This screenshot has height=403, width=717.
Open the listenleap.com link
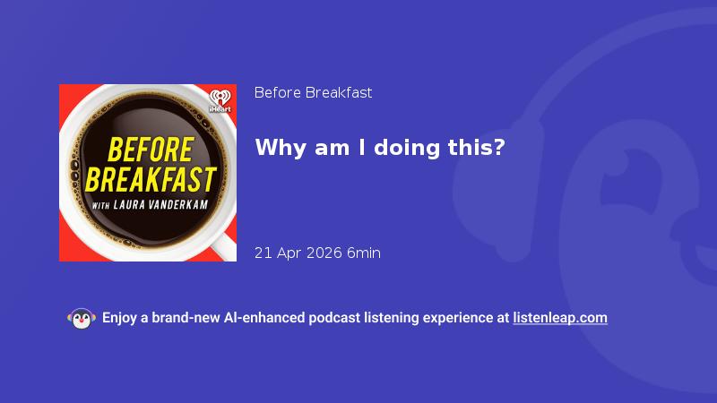click(560, 318)
